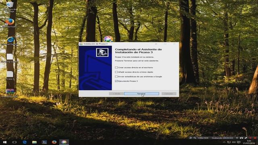Select the WinRAR archive icon on desktop
The height and width of the screenshot is (145, 258).
click(x=10, y=91)
